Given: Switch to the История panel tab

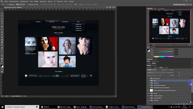Looking at the screenshot, I should [166, 68].
